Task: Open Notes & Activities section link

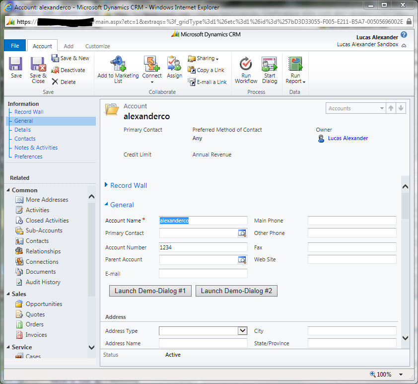Action: [x=36, y=148]
